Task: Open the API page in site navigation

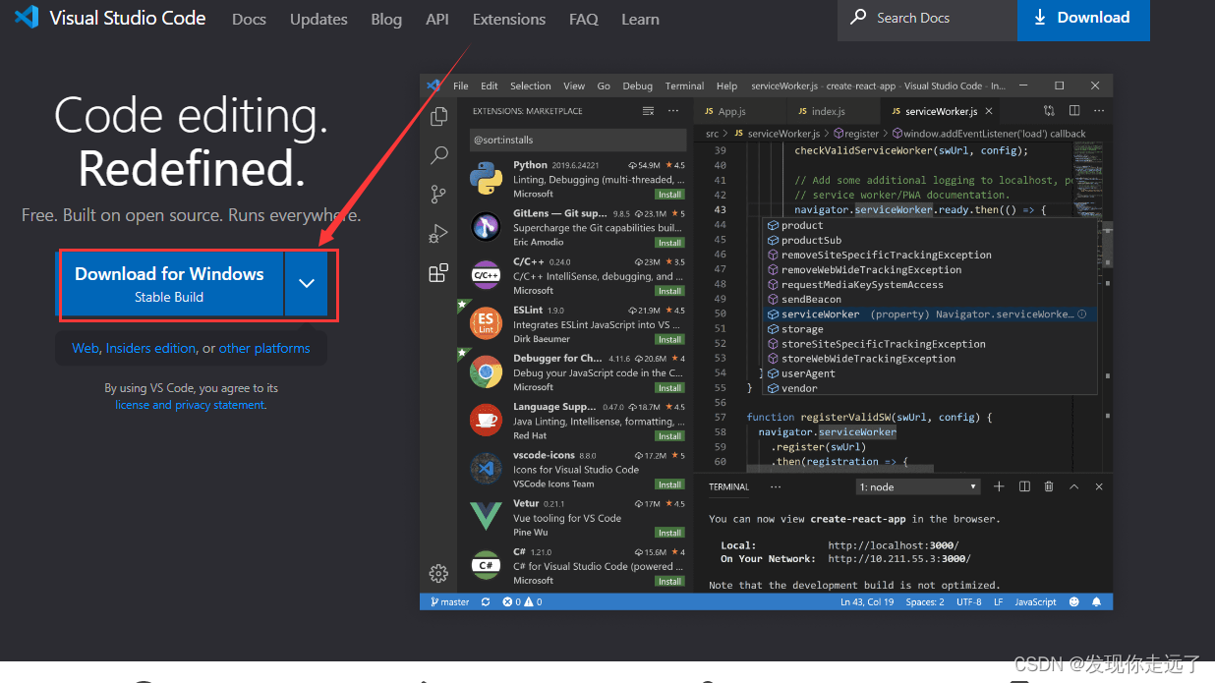Action: click(x=437, y=19)
